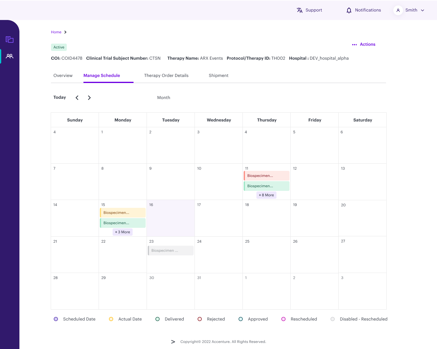Expand the Smith account dropdown
The width and height of the screenshot is (437, 349).
(423, 10)
